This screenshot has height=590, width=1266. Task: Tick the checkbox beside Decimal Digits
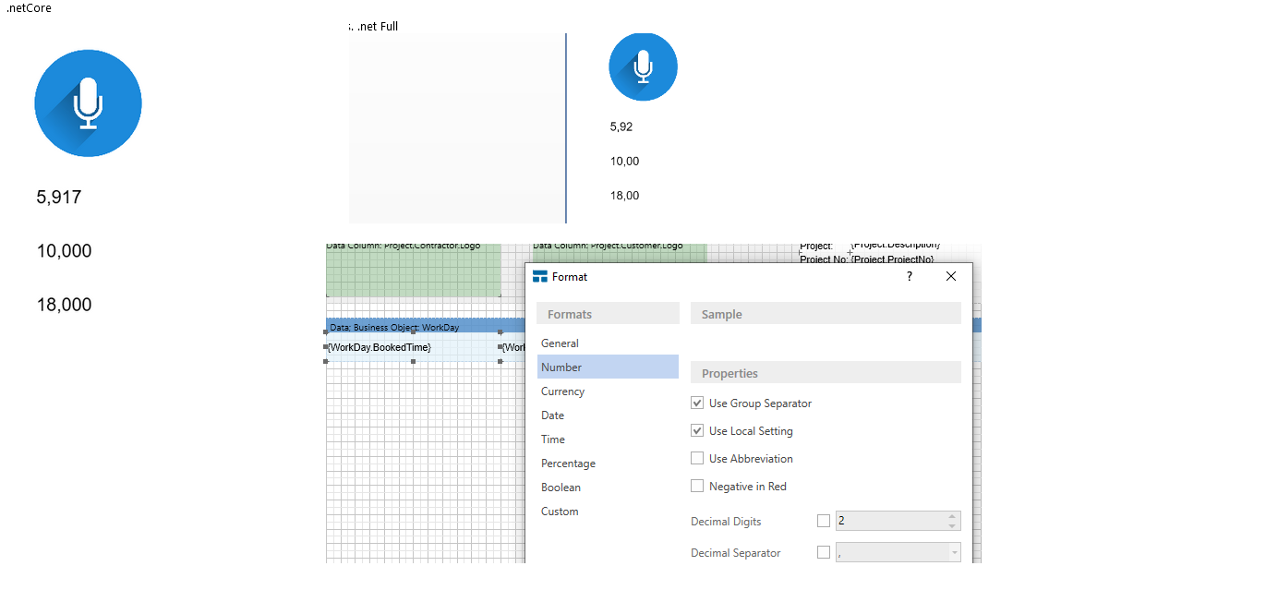824,522
